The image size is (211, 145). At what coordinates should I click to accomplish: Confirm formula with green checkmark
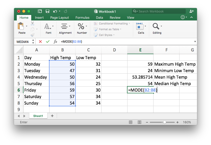click(x=47, y=42)
